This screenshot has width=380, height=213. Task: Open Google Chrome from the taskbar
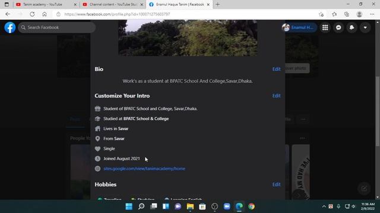pyautogui.click(x=251, y=206)
